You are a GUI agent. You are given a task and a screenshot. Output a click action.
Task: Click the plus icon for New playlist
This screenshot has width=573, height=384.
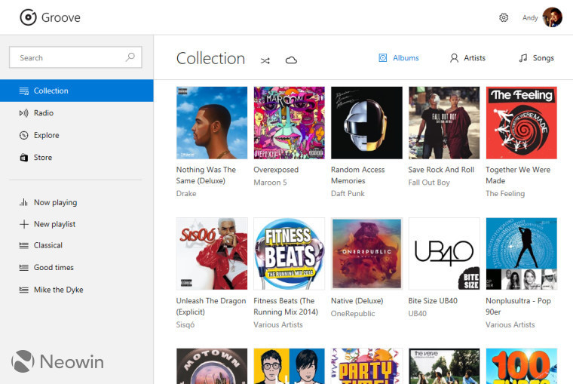point(24,224)
